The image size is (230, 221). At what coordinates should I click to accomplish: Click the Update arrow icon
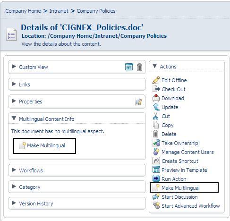click(156, 107)
